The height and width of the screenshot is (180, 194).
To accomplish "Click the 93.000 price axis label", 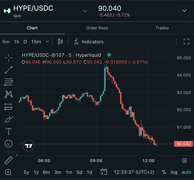I will click(184, 93).
